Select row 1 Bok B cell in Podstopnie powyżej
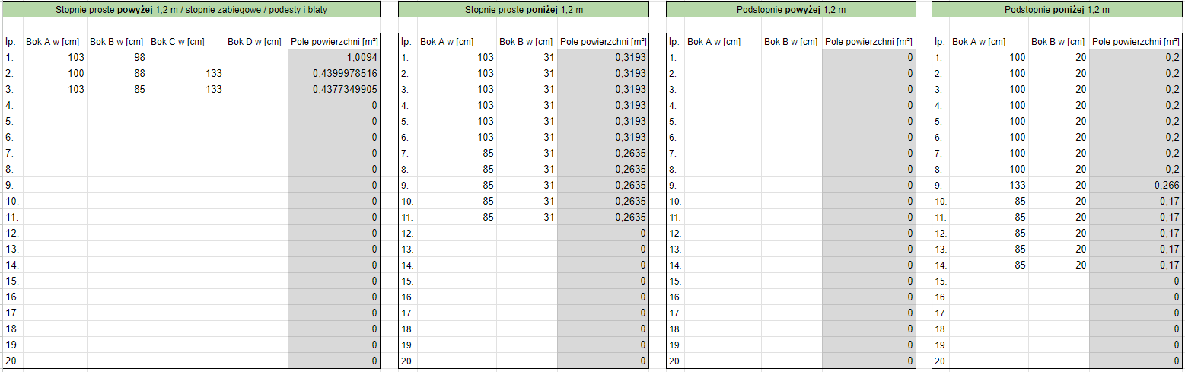 point(792,58)
